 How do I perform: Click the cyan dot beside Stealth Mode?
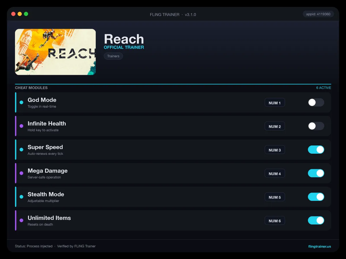click(21, 197)
